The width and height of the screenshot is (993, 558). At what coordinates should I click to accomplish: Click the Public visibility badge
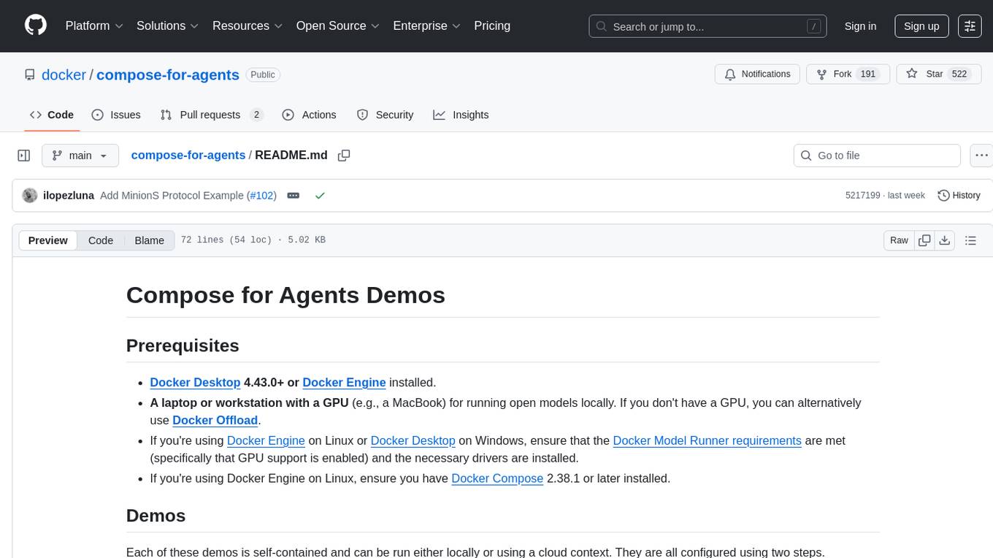[263, 74]
